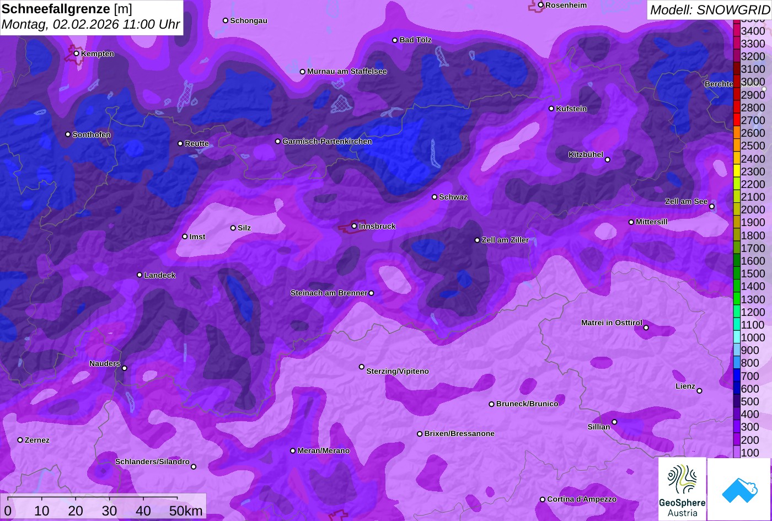Image resolution: width=772 pixels, height=521 pixels.
Task: Click the Brixen/Bressanone label
Action: 459,434
